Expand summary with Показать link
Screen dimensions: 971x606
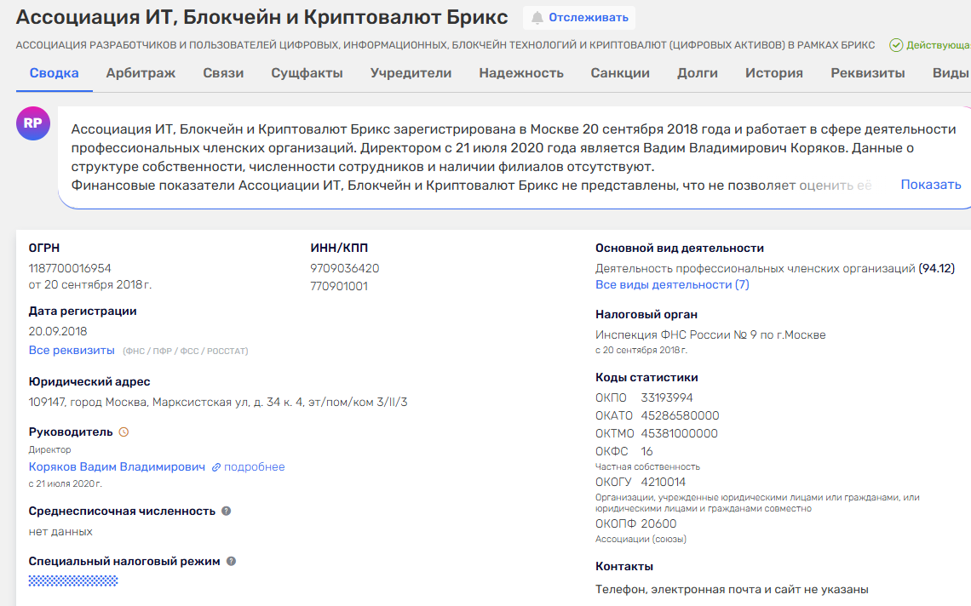point(931,185)
